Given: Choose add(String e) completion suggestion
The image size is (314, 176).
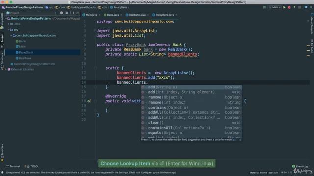Looking at the screenshot, I should click(x=191, y=87).
